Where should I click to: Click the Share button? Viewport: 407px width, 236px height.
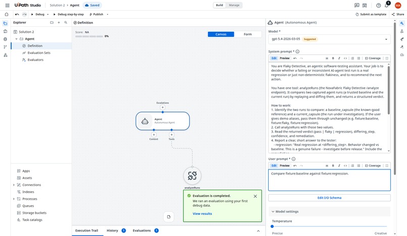point(397,14)
